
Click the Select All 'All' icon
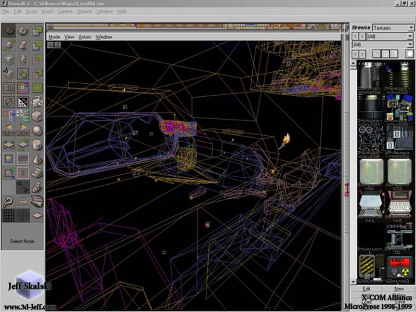pyautogui.click(x=9, y=88)
